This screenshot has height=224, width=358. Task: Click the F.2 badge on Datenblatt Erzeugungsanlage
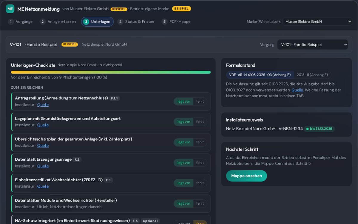[77, 160]
